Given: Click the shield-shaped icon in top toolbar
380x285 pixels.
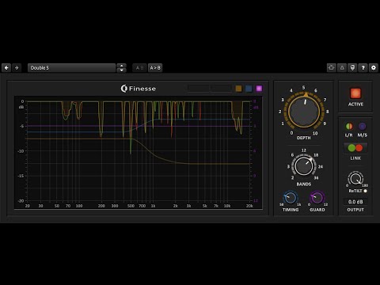Looking at the screenshot, I should [x=352, y=68].
